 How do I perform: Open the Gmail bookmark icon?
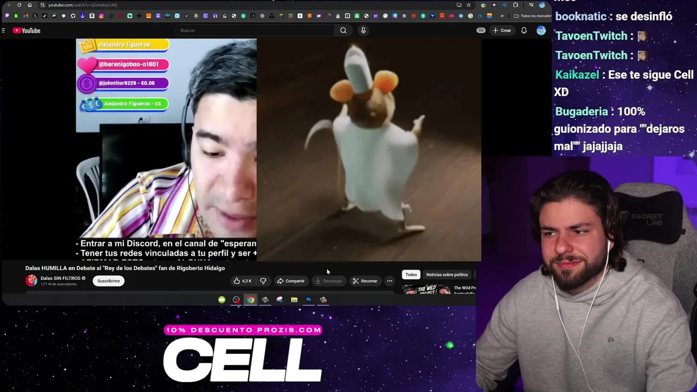26,16
